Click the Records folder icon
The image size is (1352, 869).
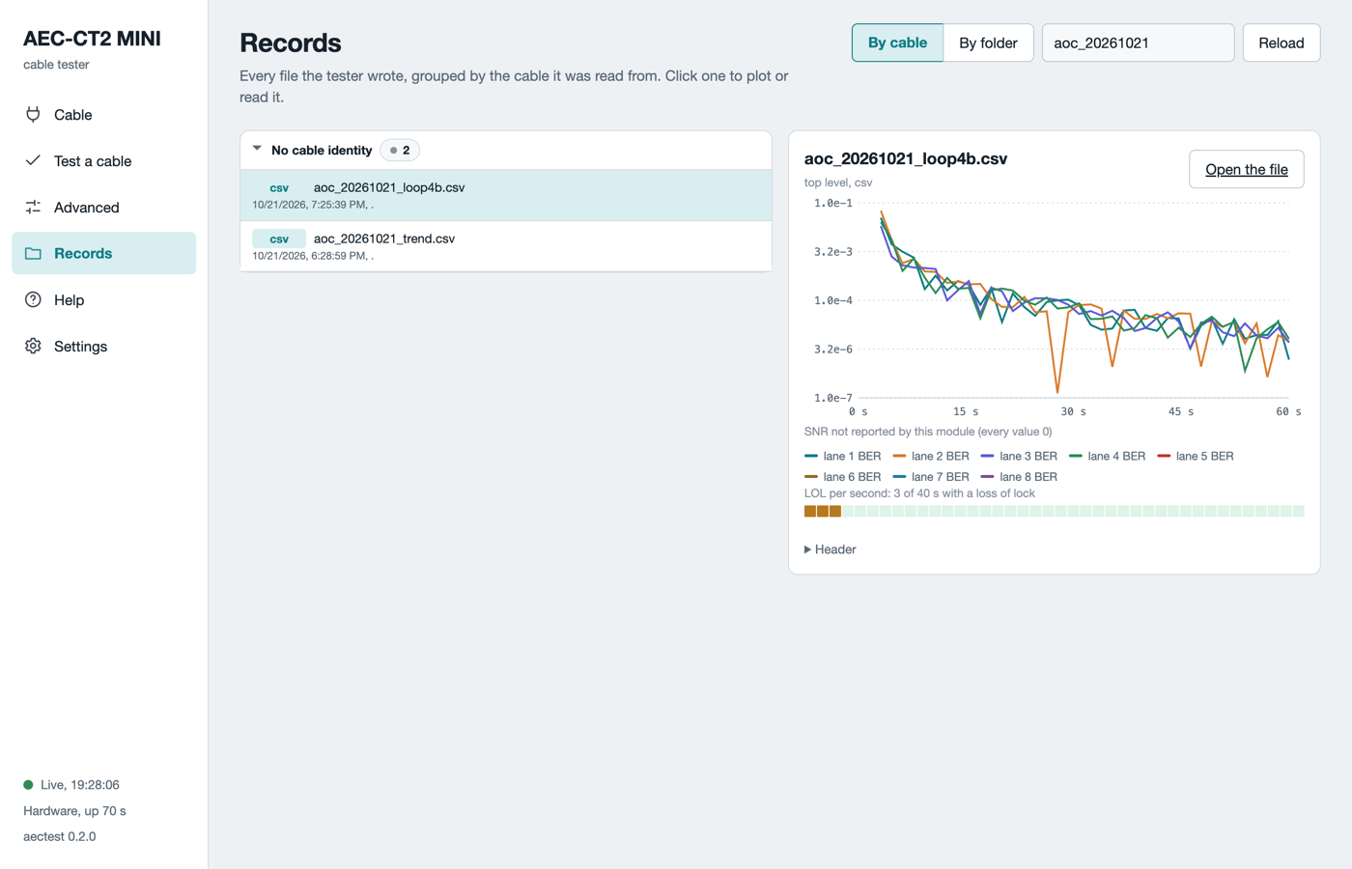click(x=33, y=253)
